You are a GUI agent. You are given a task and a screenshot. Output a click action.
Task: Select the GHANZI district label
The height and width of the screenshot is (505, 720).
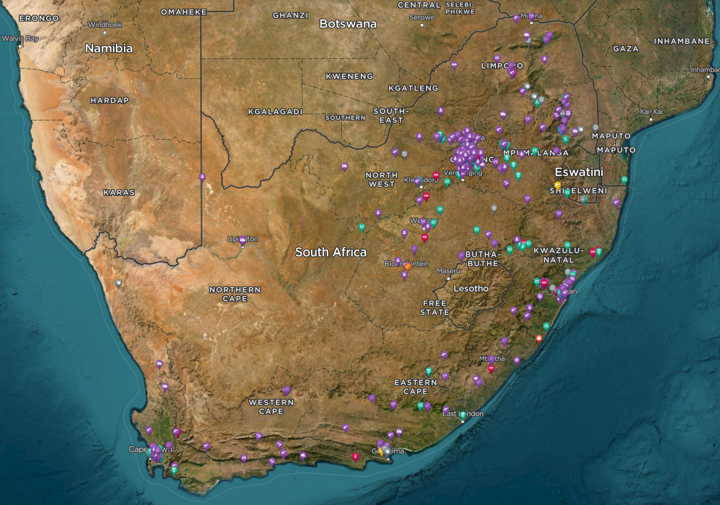tap(290, 15)
